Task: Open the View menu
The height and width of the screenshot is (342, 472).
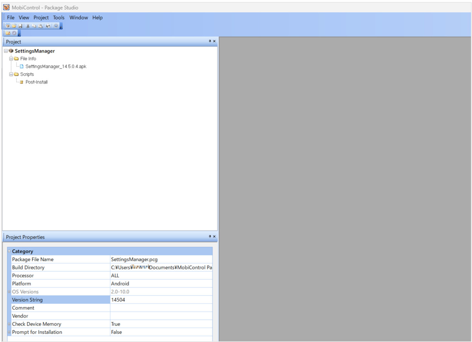Action: tap(24, 18)
